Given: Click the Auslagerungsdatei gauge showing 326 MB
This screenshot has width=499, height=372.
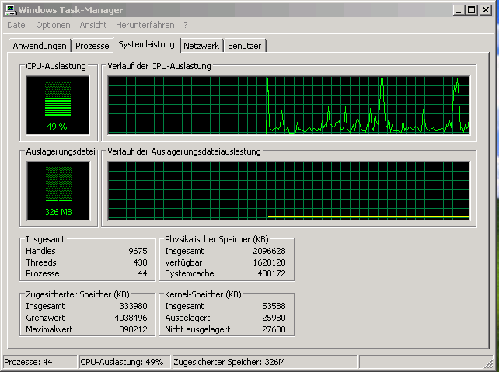Looking at the screenshot, I should pos(57,190).
